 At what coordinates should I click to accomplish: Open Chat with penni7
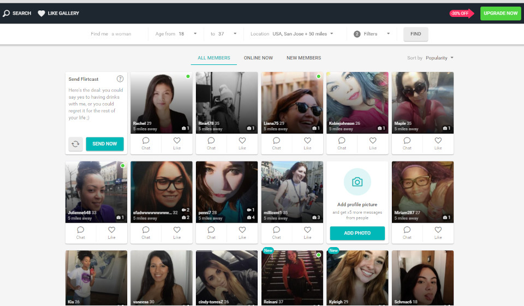coord(211,230)
